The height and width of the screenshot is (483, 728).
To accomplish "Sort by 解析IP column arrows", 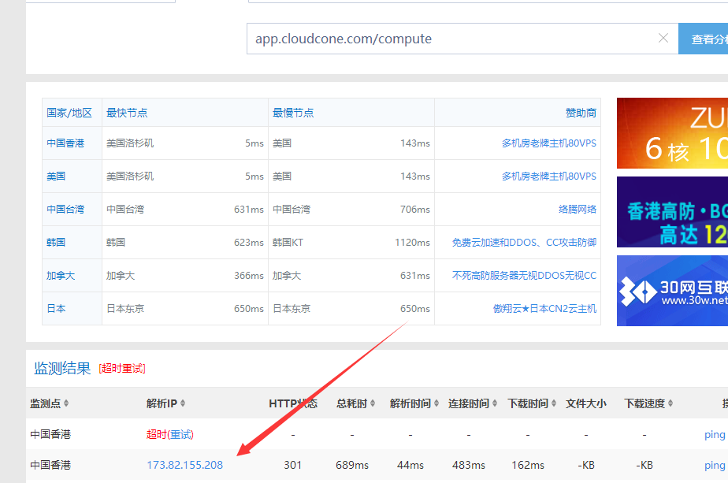I will (x=183, y=403).
